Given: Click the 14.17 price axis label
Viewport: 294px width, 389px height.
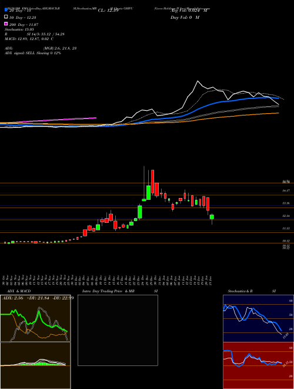Looking at the screenshot, I should tap(286, 190).
